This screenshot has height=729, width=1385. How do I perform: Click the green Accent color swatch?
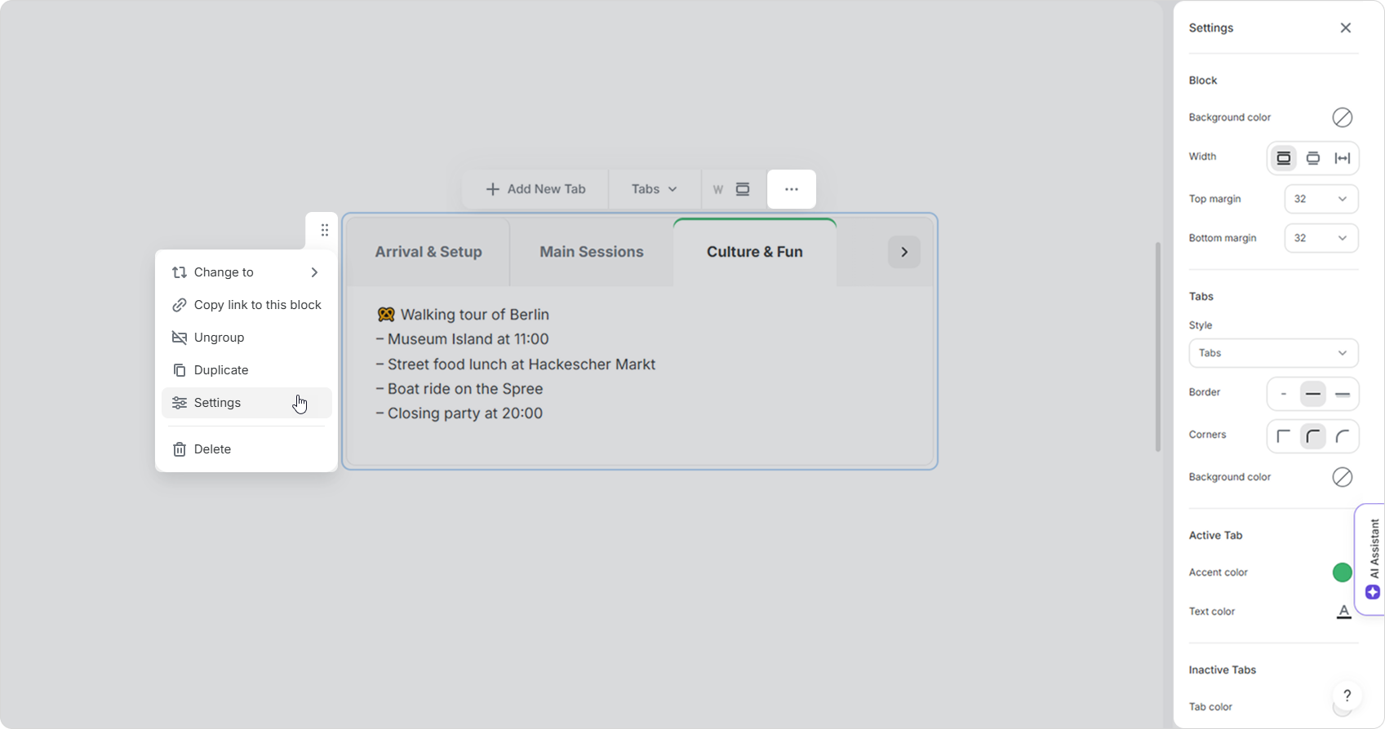pyautogui.click(x=1343, y=572)
